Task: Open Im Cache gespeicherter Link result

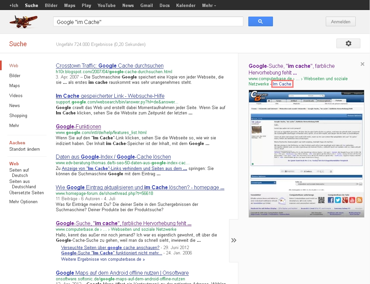Action: [x=110, y=96]
